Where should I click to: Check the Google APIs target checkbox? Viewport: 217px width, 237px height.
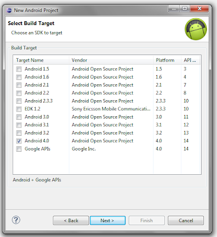click(x=19, y=149)
